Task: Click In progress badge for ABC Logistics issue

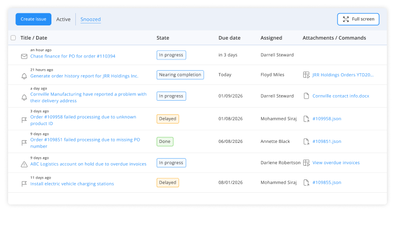Action: 172,163
